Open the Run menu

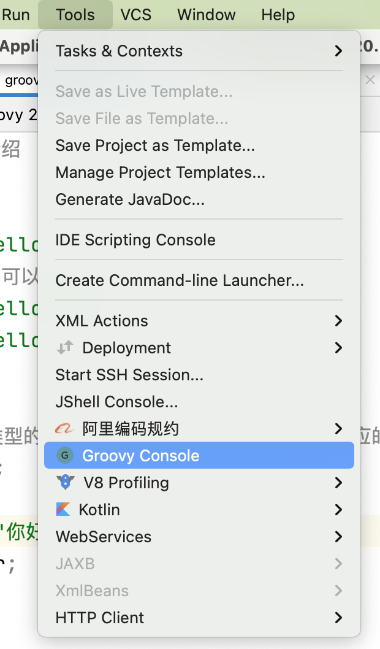click(16, 15)
